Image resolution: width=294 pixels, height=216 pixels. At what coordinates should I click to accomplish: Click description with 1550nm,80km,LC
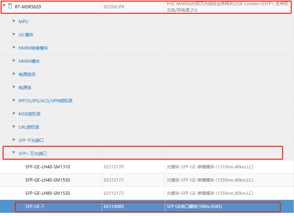[210, 193]
